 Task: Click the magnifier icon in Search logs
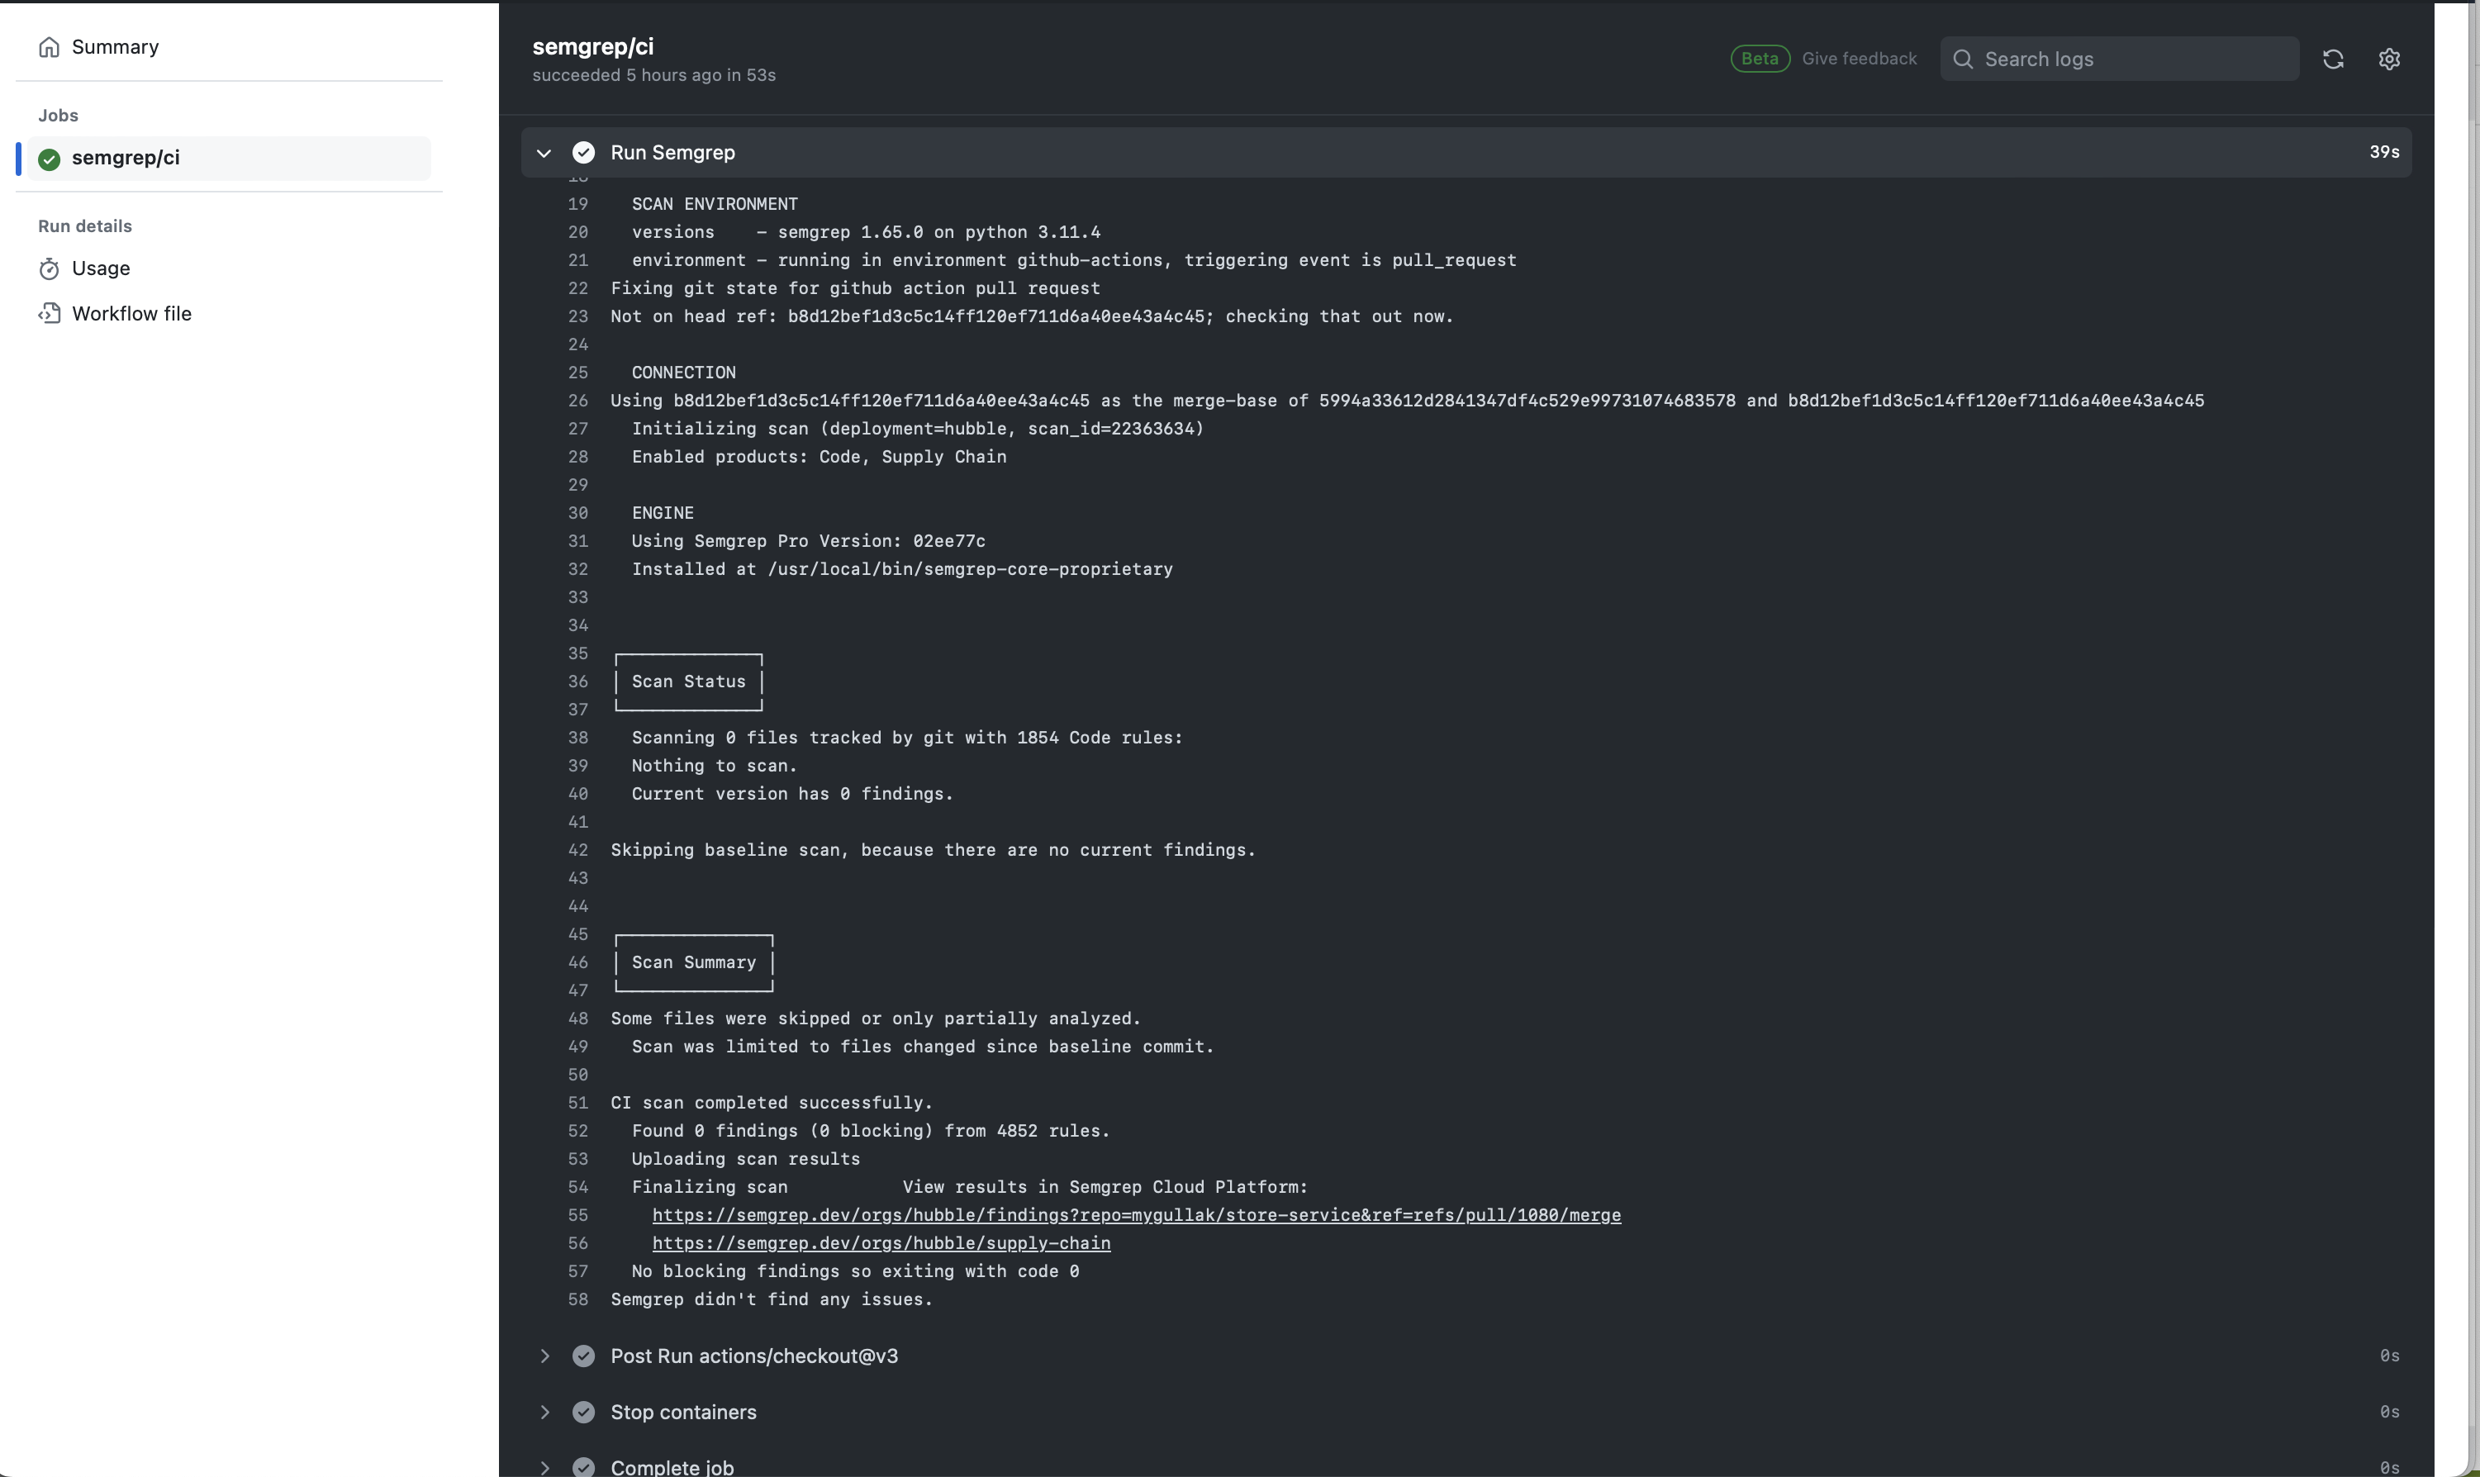(x=1963, y=59)
